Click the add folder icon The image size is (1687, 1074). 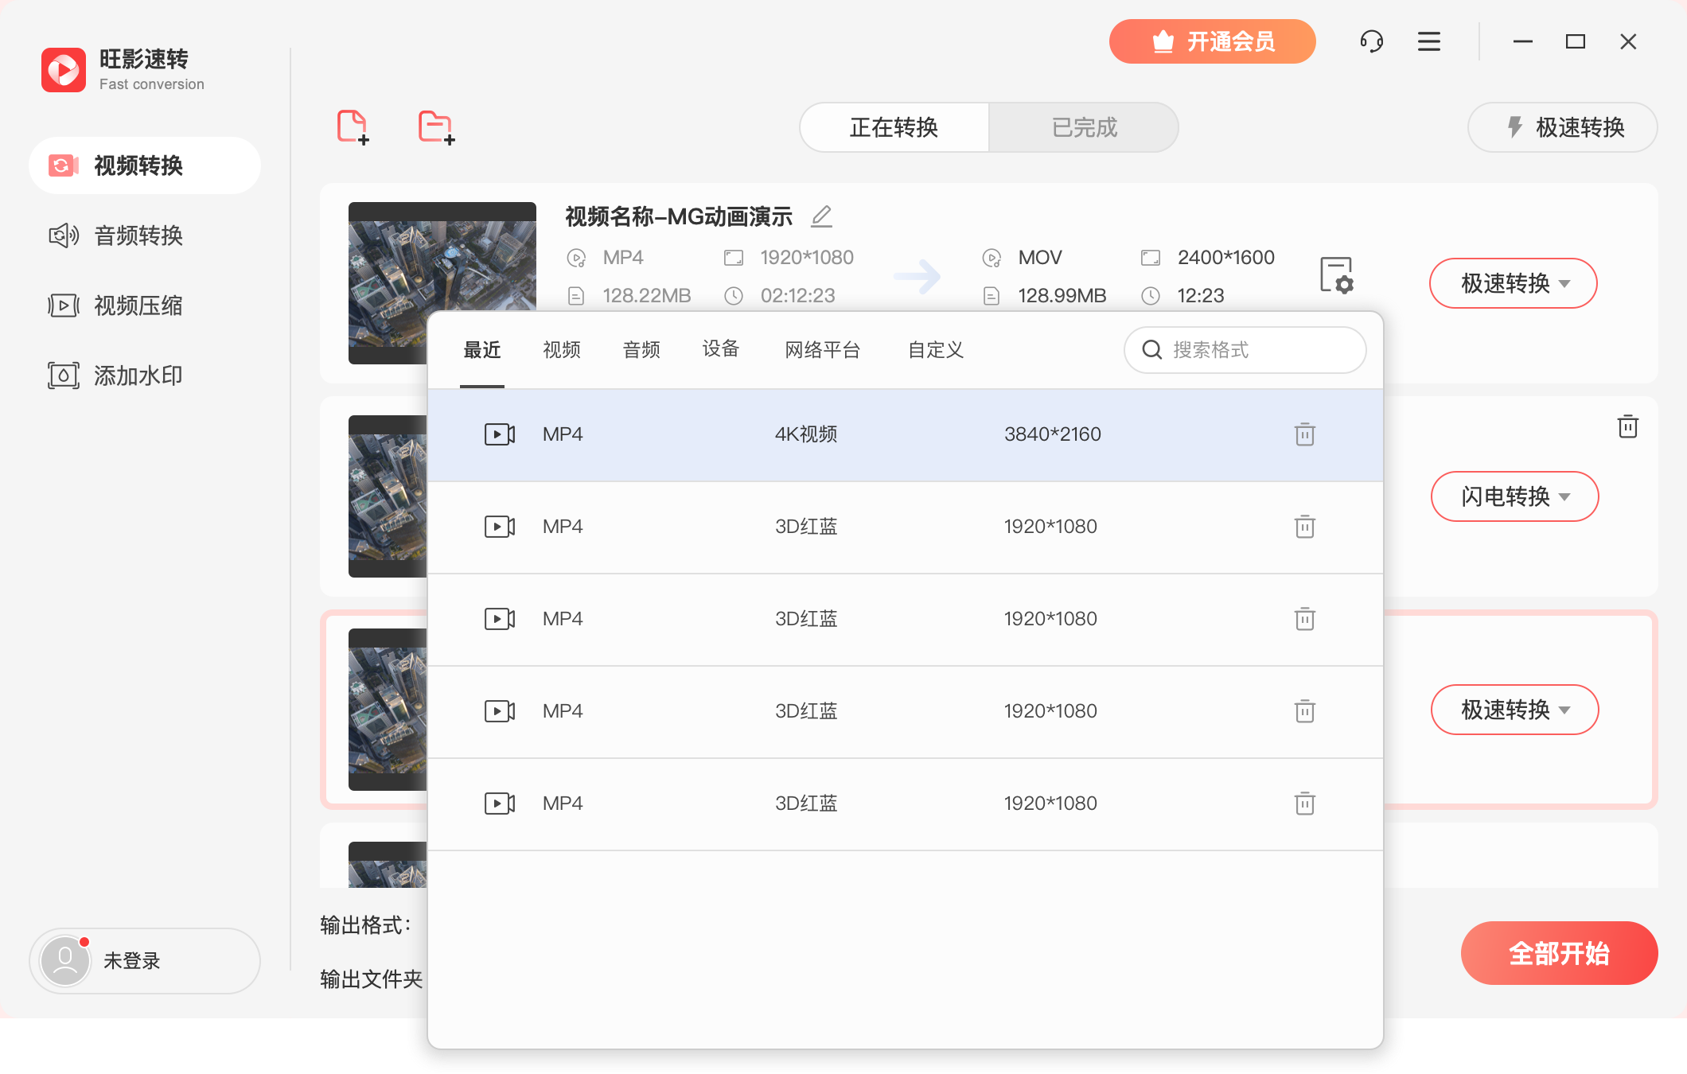pyautogui.click(x=436, y=126)
